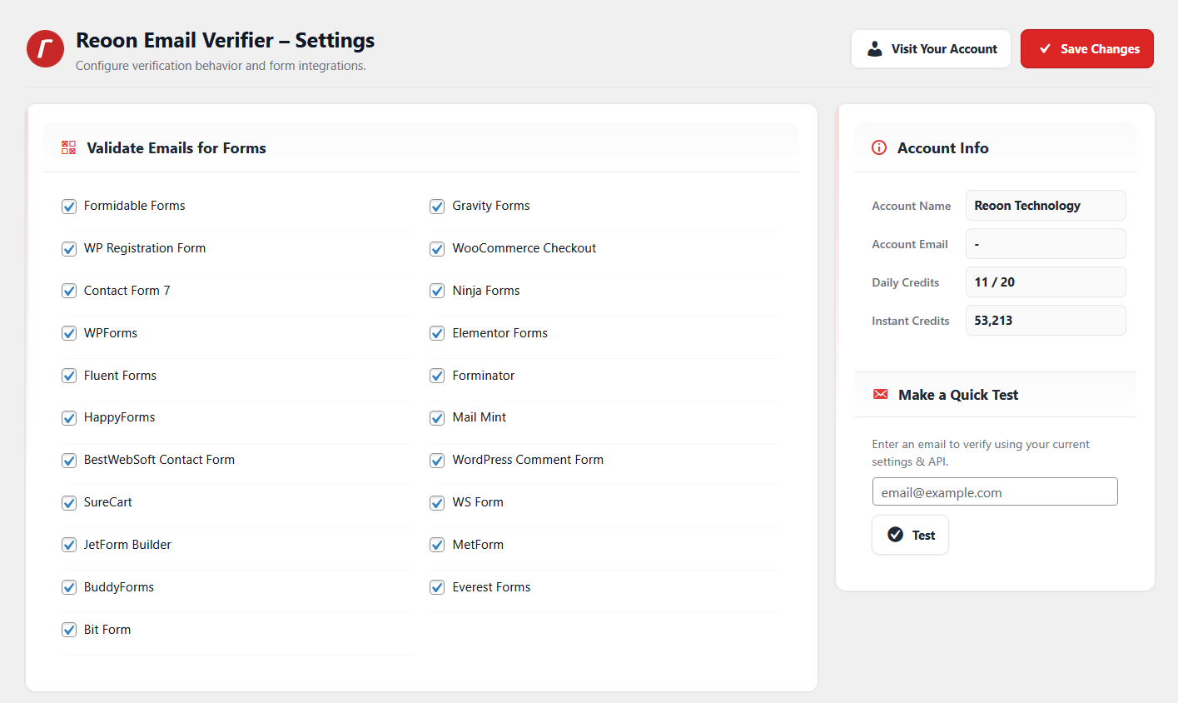Click the Account Name field

(1046, 206)
